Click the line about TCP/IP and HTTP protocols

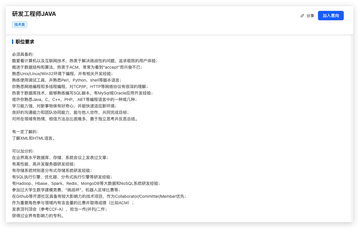coord(80,87)
